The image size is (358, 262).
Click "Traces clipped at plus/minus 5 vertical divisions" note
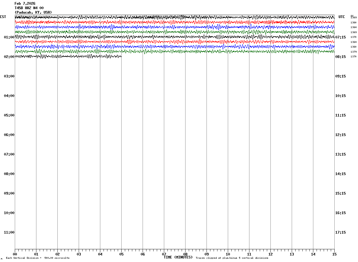(232, 258)
